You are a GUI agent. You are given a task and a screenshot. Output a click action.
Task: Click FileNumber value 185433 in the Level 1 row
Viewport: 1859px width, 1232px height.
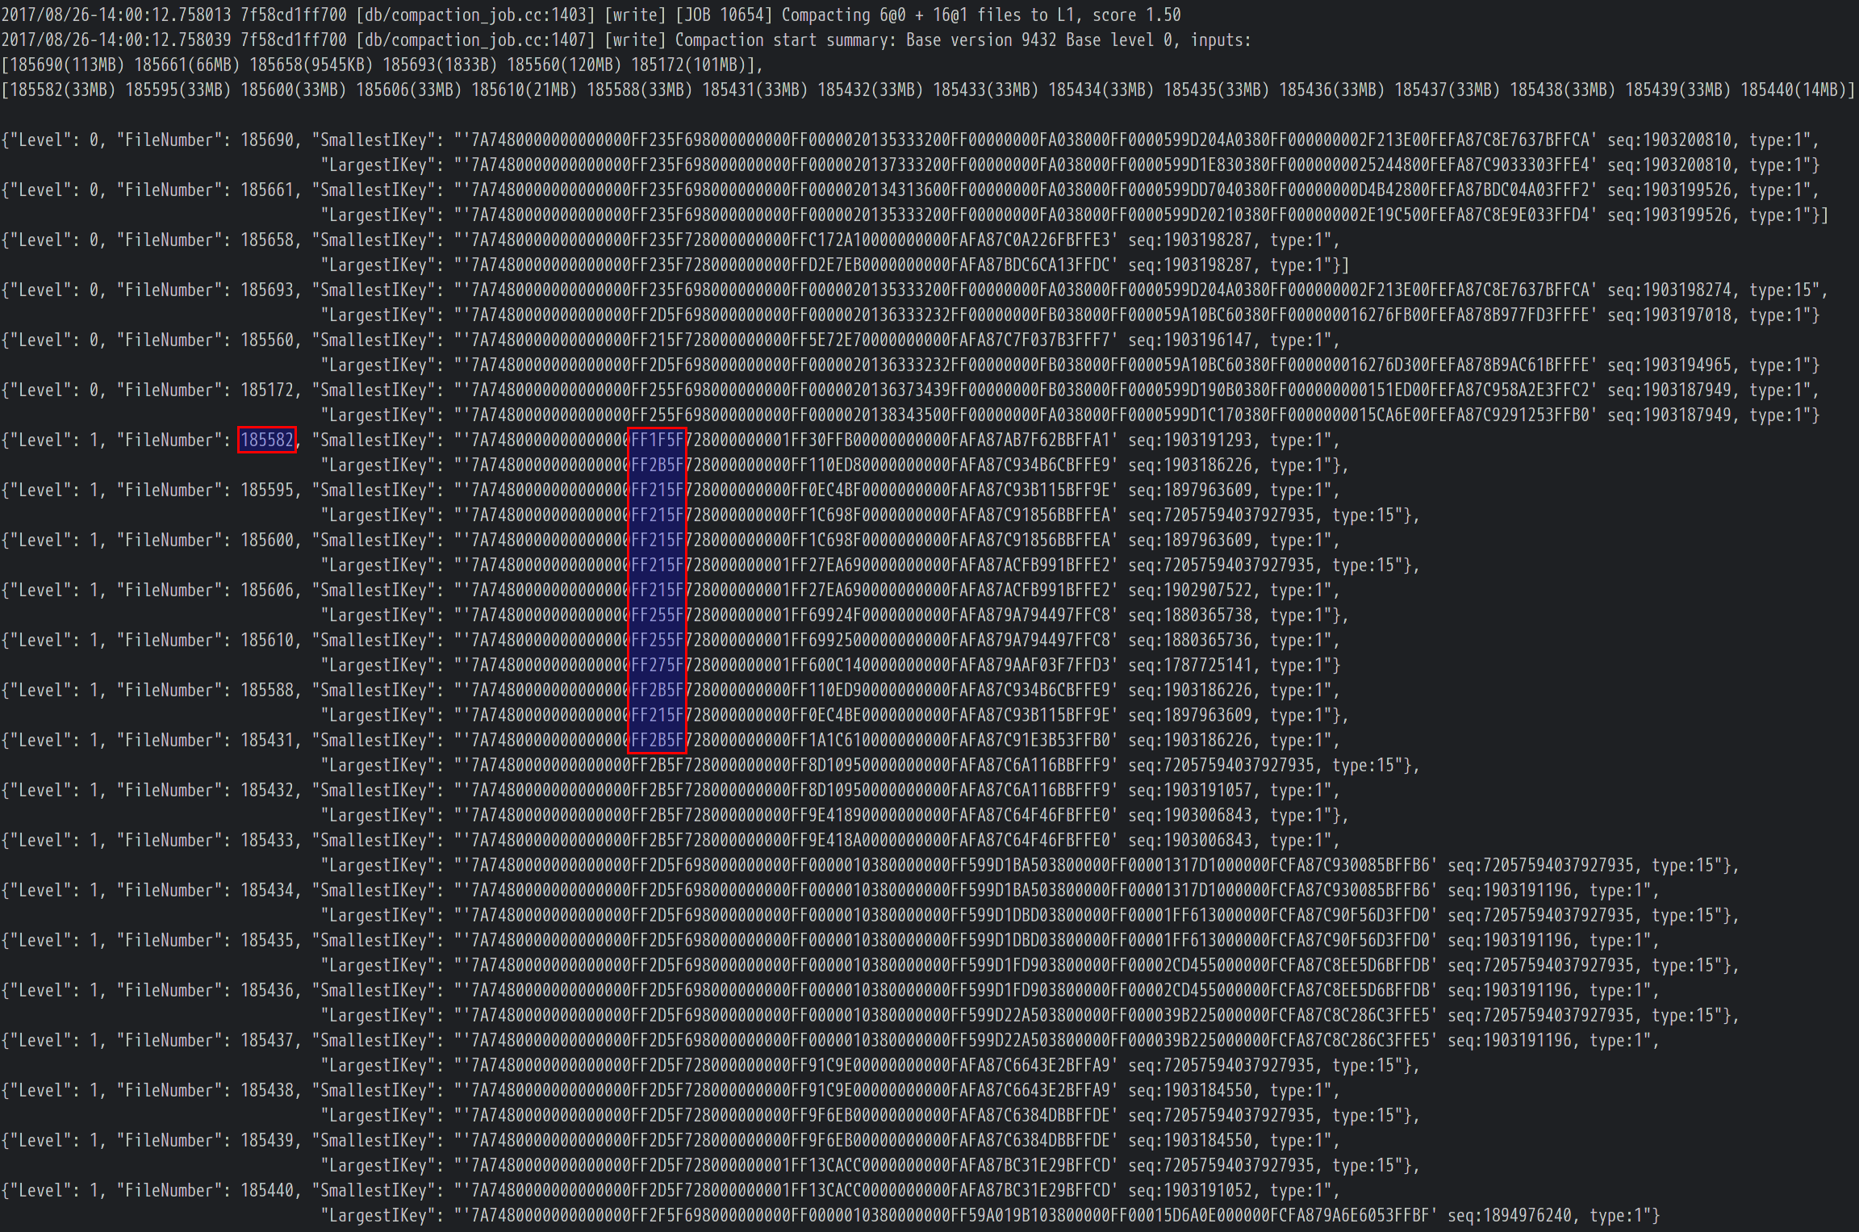click(x=267, y=841)
